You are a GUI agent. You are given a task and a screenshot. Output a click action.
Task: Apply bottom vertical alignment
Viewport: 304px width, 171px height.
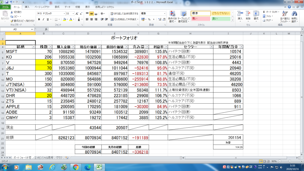[x=96, y=14]
